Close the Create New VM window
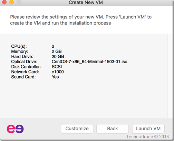 point(4,2)
